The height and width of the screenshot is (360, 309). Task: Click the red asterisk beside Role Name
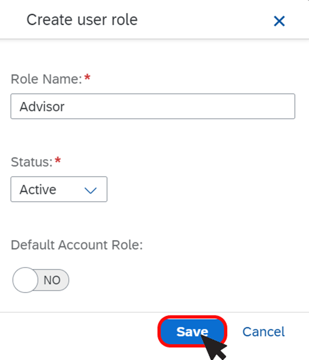click(x=87, y=78)
